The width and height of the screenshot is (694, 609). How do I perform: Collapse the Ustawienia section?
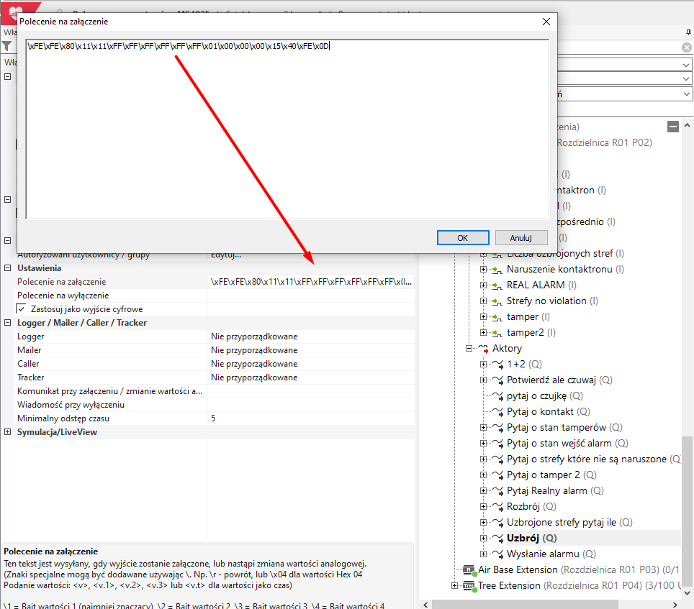coord(8,267)
